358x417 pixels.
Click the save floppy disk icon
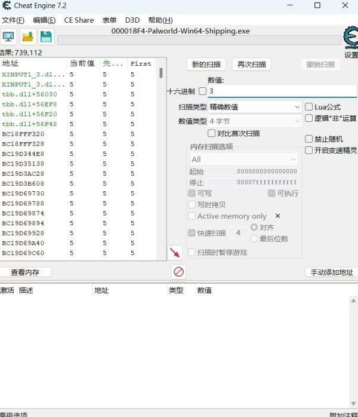46,37
